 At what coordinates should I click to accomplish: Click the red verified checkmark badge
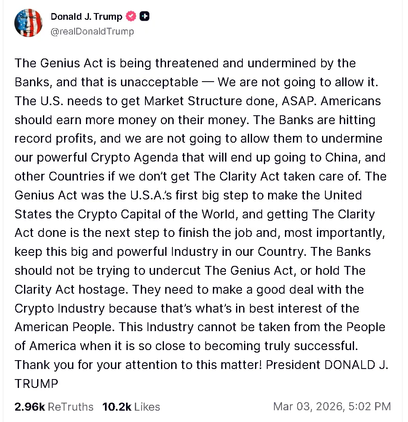click(132, 17)
